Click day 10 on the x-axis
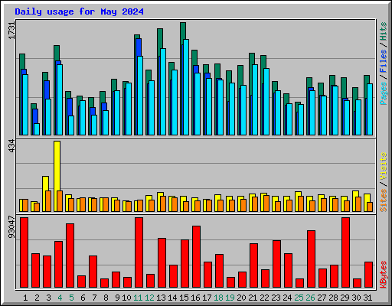This screenshot has width=392, height=306. pos(126,298)
